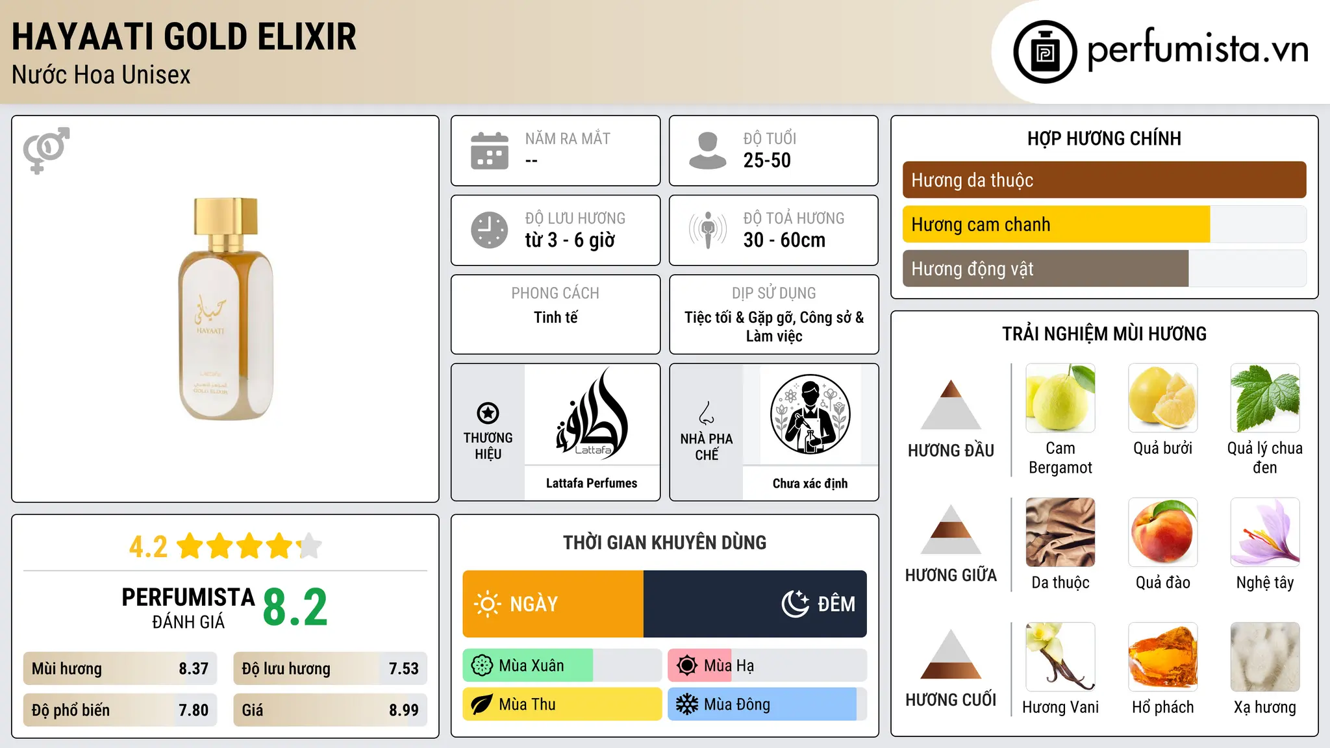Click the 8.2 Perfumista rating score
Screen dimensions: 1330x748
click(295, 608)
